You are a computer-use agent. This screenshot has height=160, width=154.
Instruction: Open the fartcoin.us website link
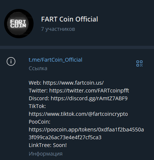[73, 83]
